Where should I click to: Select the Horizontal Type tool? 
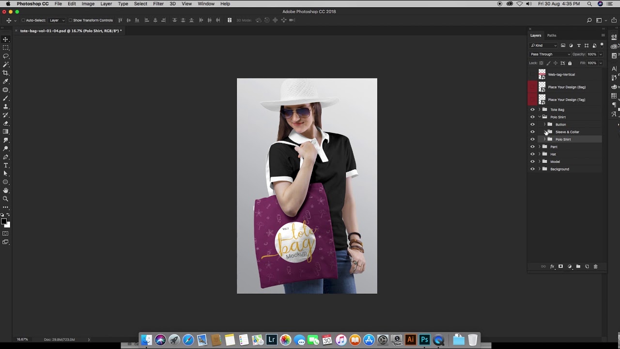pyautogui.click(x=6, y=165)
